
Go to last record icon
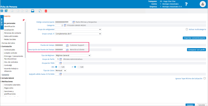27,11
